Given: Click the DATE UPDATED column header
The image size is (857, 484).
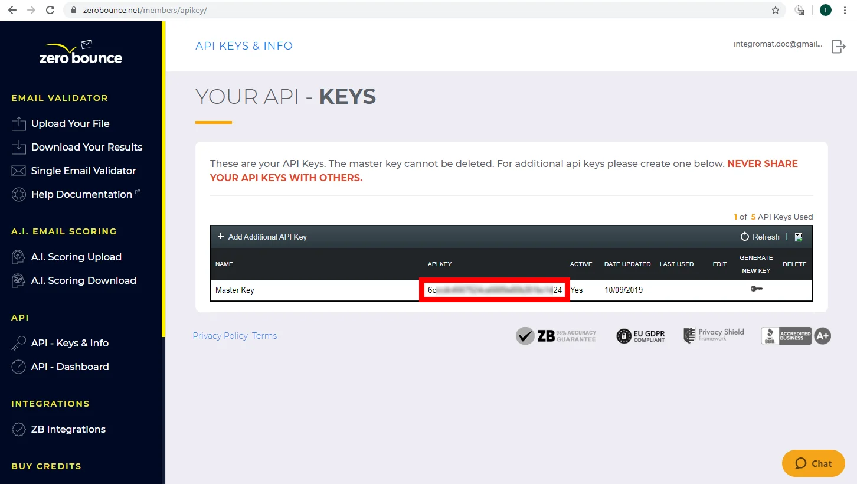Looking at the screenshot, I should pyautogui.click(x=627, y=264).
